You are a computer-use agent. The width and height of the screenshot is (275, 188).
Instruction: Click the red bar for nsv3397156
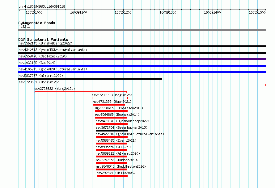(x=112, y=163)
